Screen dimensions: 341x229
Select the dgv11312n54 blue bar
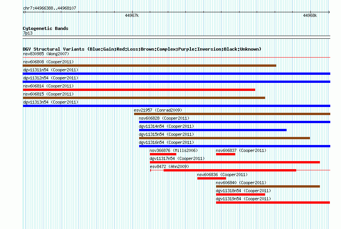[176, 82]
